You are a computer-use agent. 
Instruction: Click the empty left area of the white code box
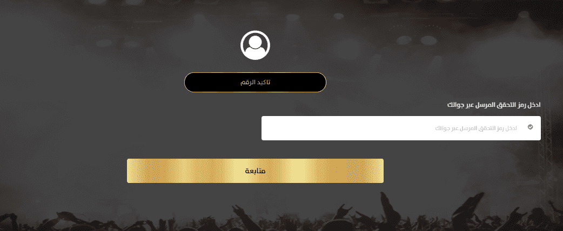point(303,128)
